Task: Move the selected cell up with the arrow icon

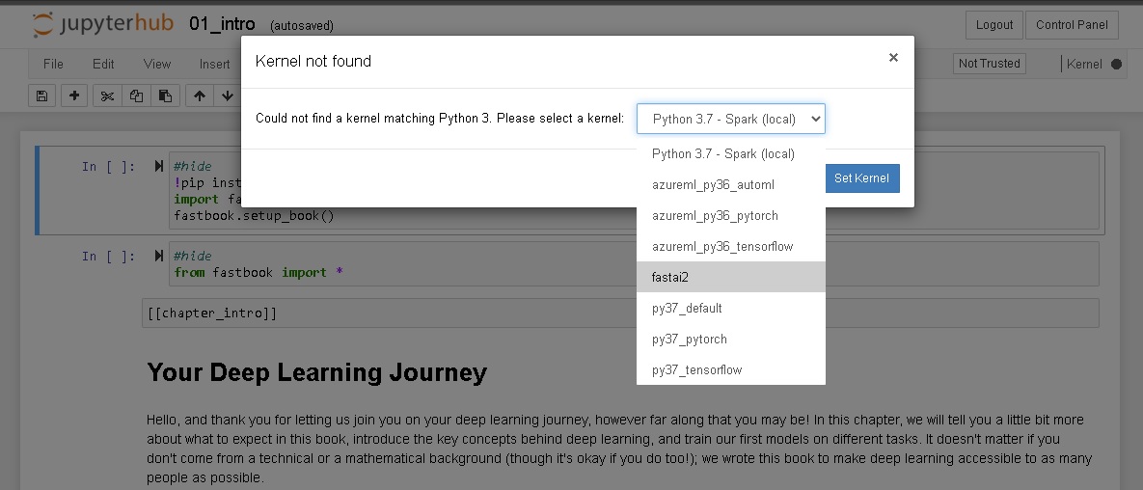Action: (x=200, y=95)
